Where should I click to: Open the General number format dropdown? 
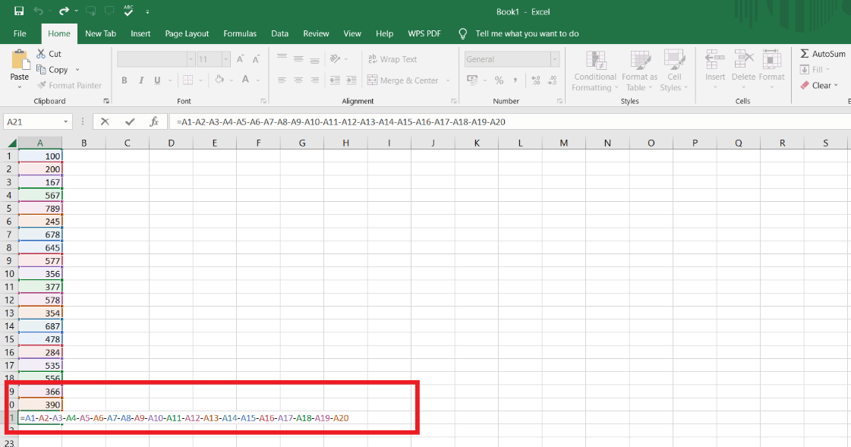pyautogui.click(x=555, y=59)
